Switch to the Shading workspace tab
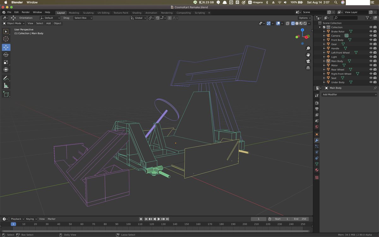Viewport: 379px width, 237px height. click(137, 13)
